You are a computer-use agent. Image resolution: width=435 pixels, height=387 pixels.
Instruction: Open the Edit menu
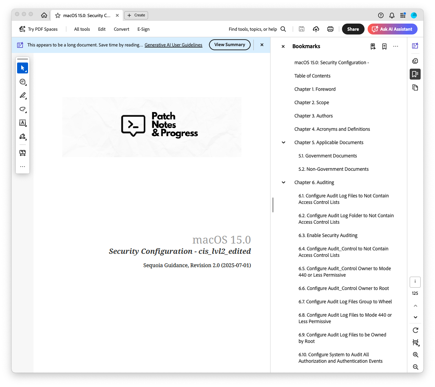click(x=102, y=29)
